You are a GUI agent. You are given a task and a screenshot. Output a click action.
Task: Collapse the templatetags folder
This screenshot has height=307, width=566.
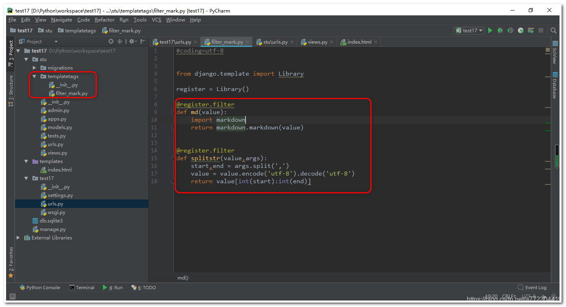pyautogui.click(x=34, y=76)
